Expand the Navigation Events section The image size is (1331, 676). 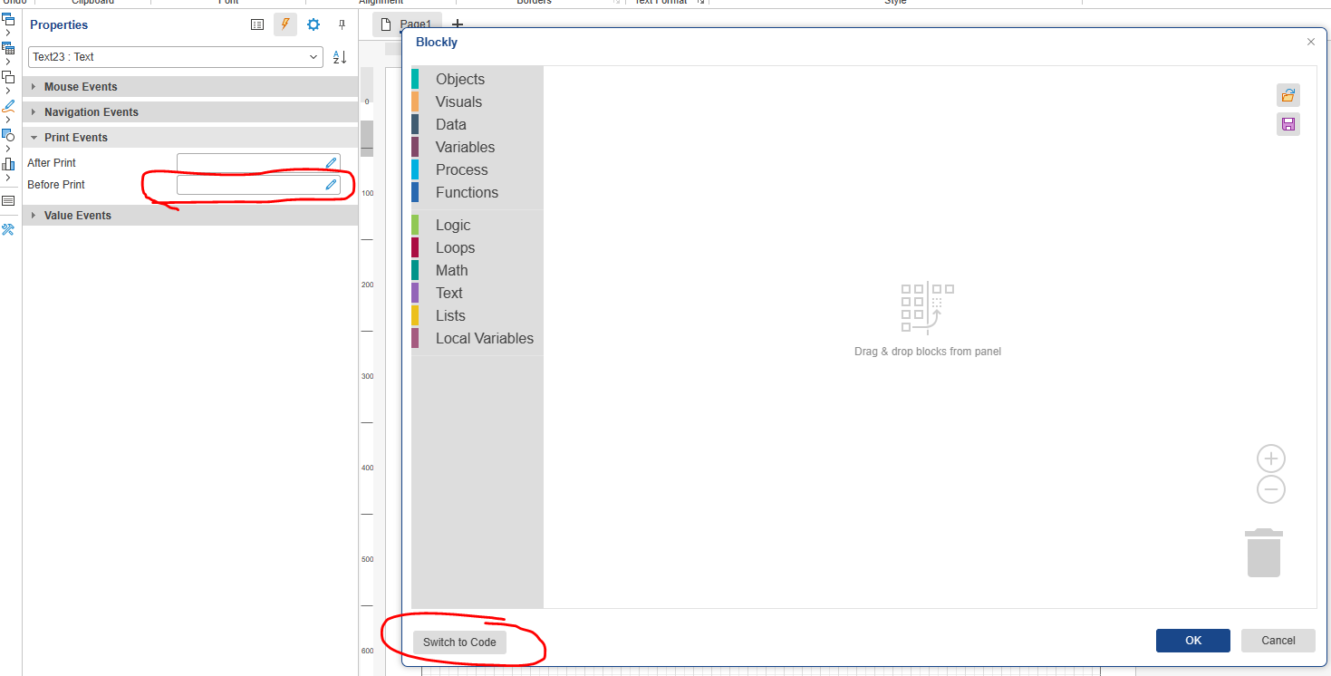click(190, 112)
